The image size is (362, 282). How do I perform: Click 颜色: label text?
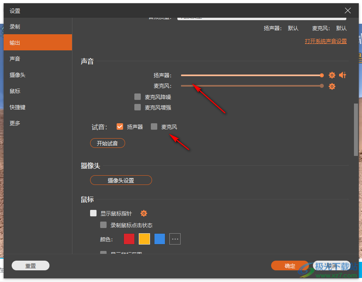(106, 239)
